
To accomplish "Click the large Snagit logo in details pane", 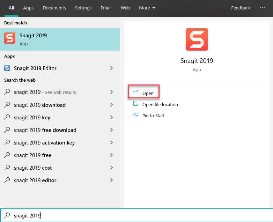I will [x=197, y=39].
